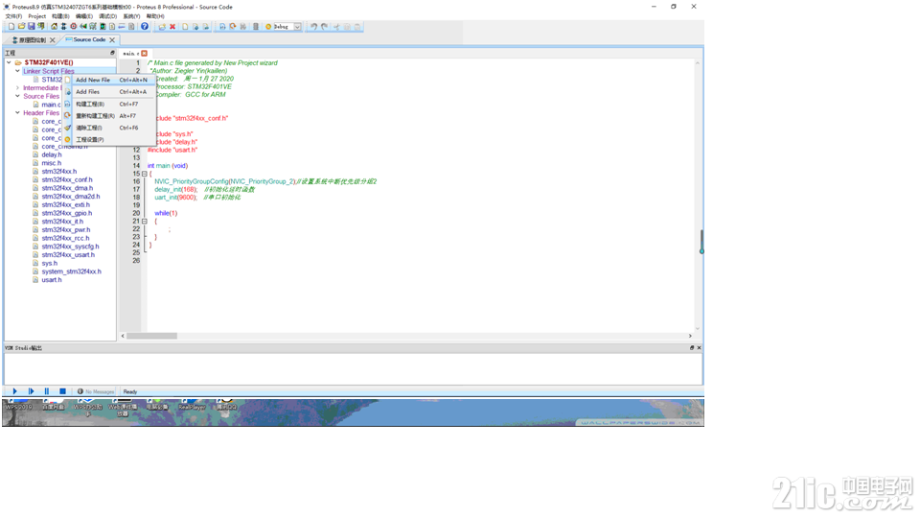Click the orange Project Settings gear icon
The height and width of the screenshot is (518, 920).
(x=268, y=27)
